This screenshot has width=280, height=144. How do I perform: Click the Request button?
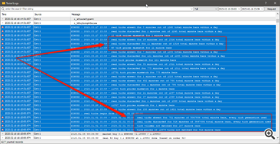tap(271, 9)
